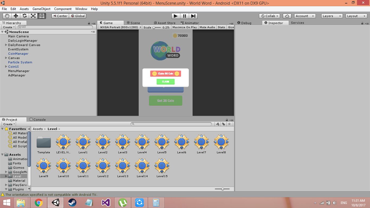This screenshot has height=208, width=370.
Task: Select the Level5 asset thumbnail
Action: click(162, 142)
